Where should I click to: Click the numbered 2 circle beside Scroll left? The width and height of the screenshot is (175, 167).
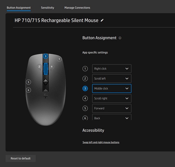click(85, 79)
